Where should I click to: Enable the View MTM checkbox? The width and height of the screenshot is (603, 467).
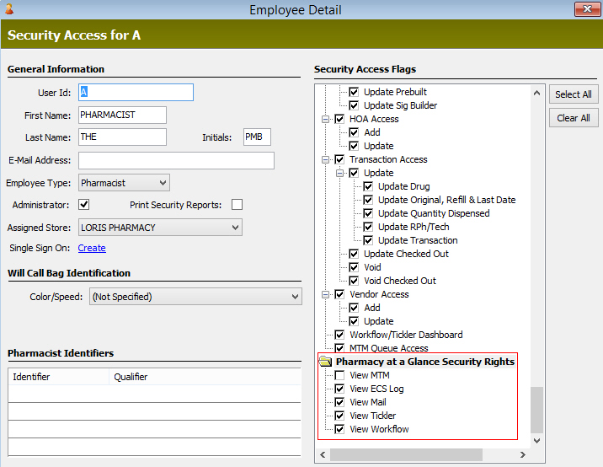339,375
